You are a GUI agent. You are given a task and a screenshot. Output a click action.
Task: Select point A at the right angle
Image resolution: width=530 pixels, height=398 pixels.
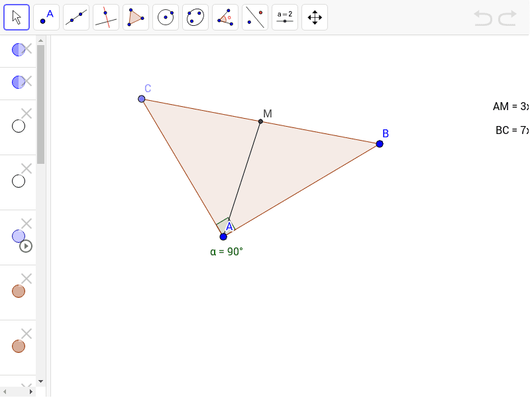pos(223,237)
